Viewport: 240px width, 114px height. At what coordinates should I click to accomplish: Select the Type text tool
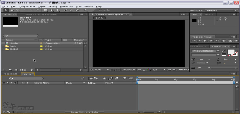click(x=58, y=10)
